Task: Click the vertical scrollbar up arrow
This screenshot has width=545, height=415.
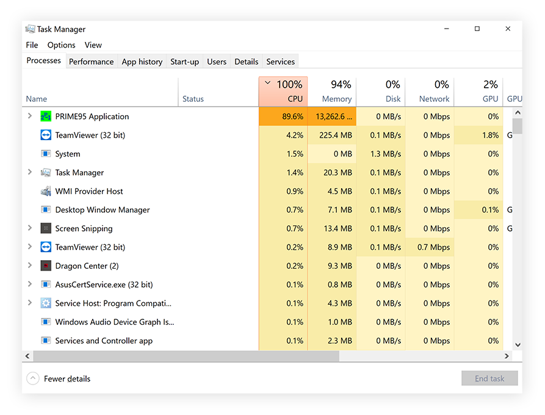Action: tap(518, 113)
